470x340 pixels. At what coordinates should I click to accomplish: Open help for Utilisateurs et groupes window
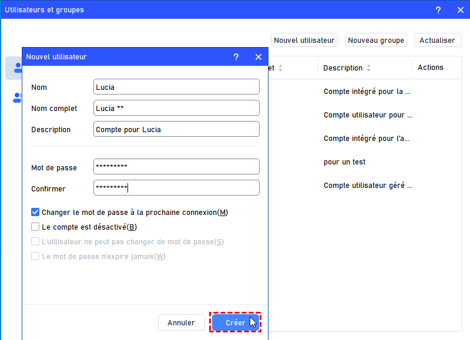coord(438,10)
